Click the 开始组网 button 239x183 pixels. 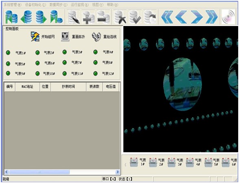[43, 37]
